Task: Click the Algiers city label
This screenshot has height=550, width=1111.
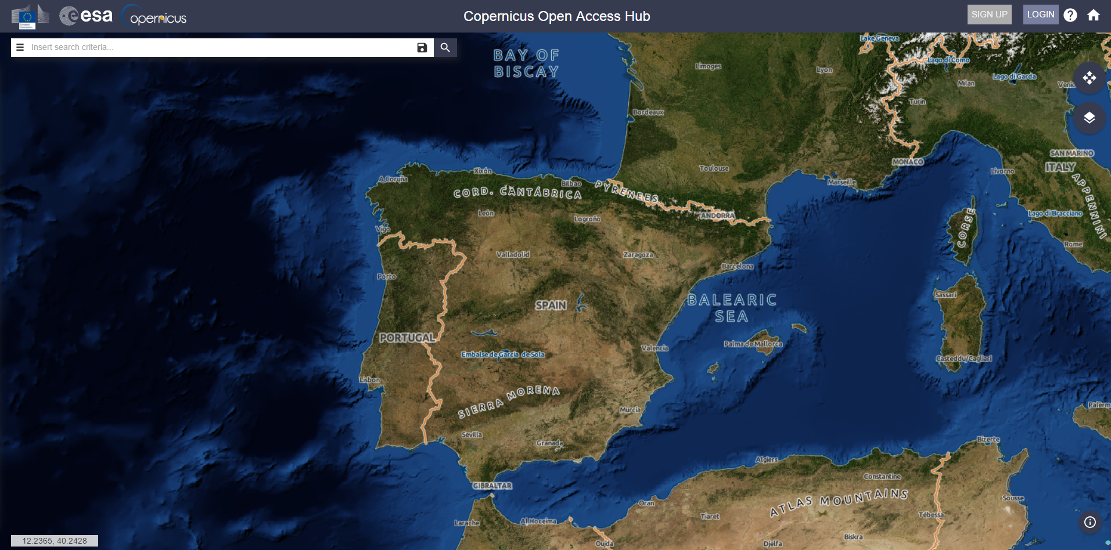Action: pos(767,459)
